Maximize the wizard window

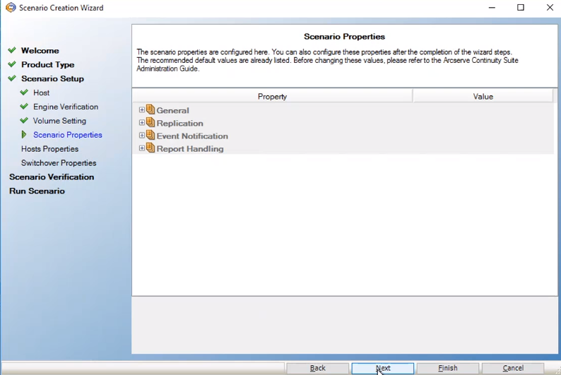point(521,8)
